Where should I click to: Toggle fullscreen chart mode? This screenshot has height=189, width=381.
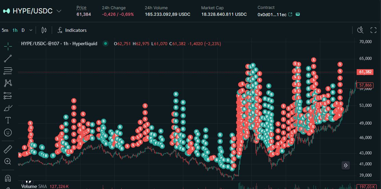point(373,30)
